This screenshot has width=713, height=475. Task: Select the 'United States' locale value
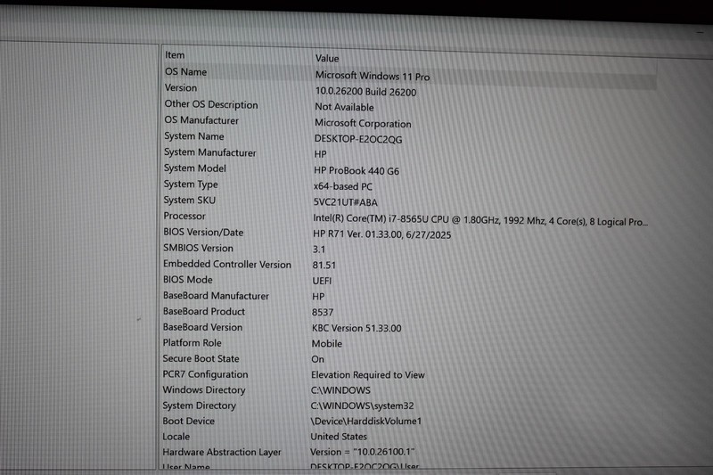tap(339, 437)
